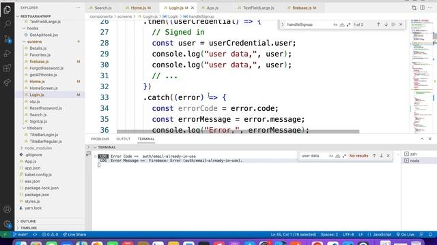Open ForgotPassword.js in the explorer
Screen dimensions: 437x245
46,68
